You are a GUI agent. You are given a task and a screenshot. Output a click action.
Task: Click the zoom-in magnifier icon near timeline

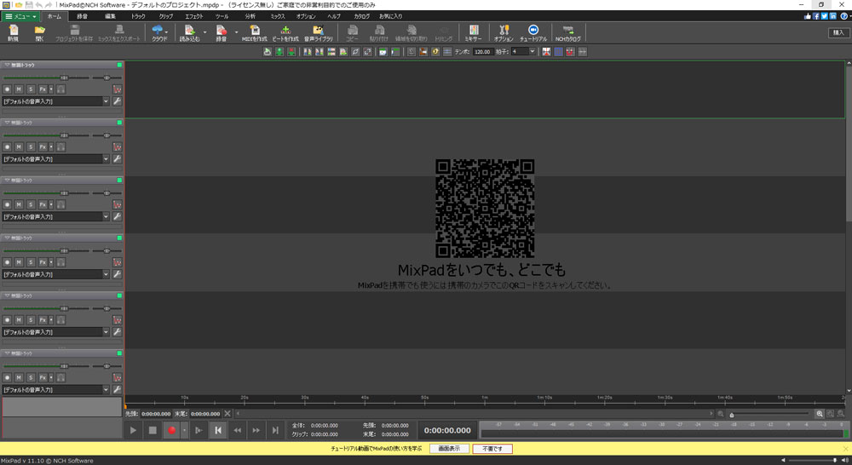pos(820,414)
